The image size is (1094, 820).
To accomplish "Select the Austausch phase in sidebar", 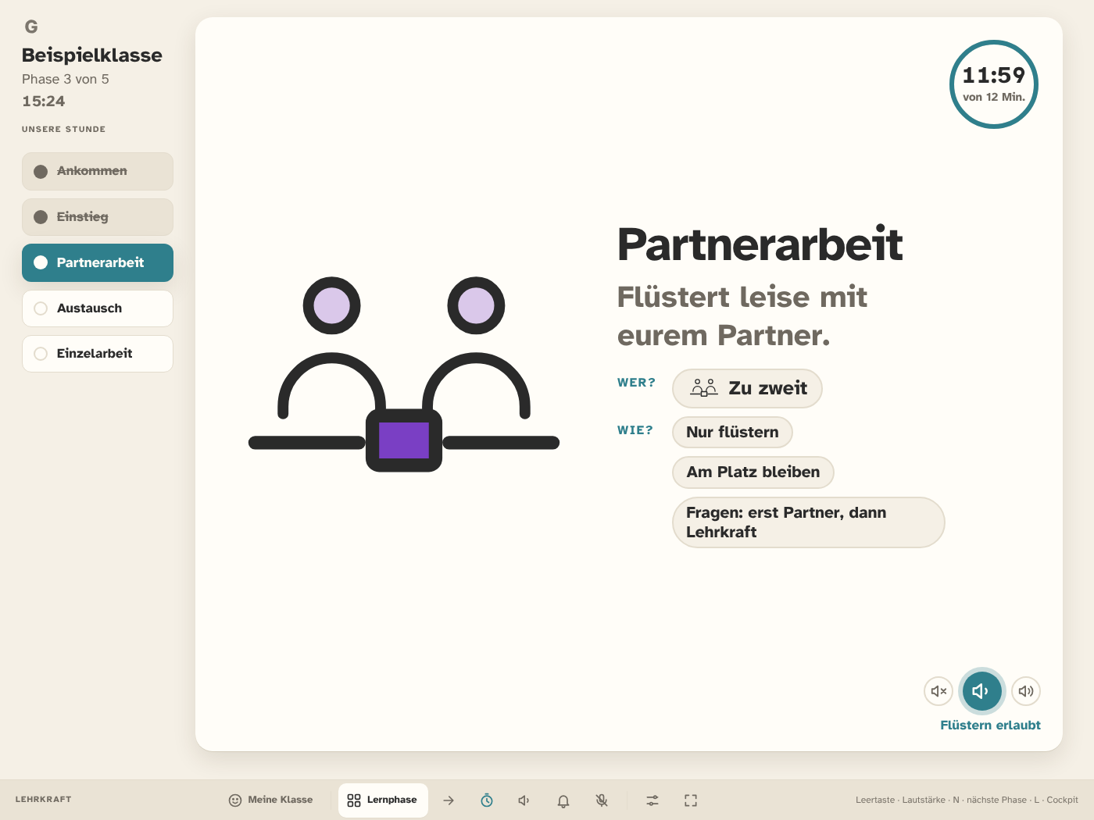I will click(98, 308).
